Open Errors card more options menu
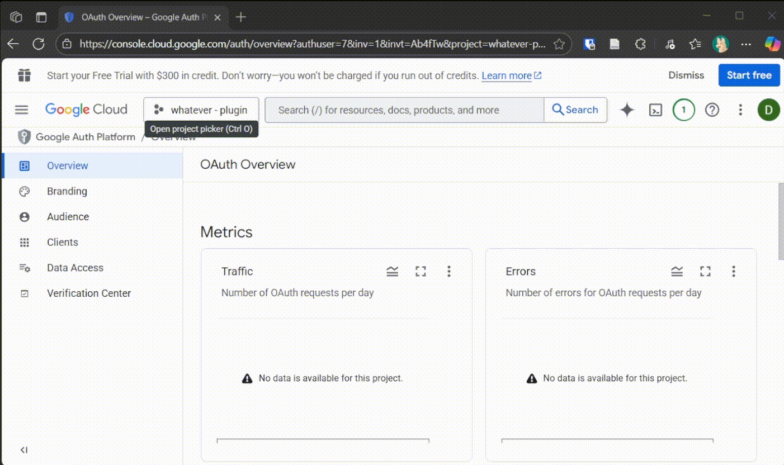Screen dimensions: 784x465 734,272
